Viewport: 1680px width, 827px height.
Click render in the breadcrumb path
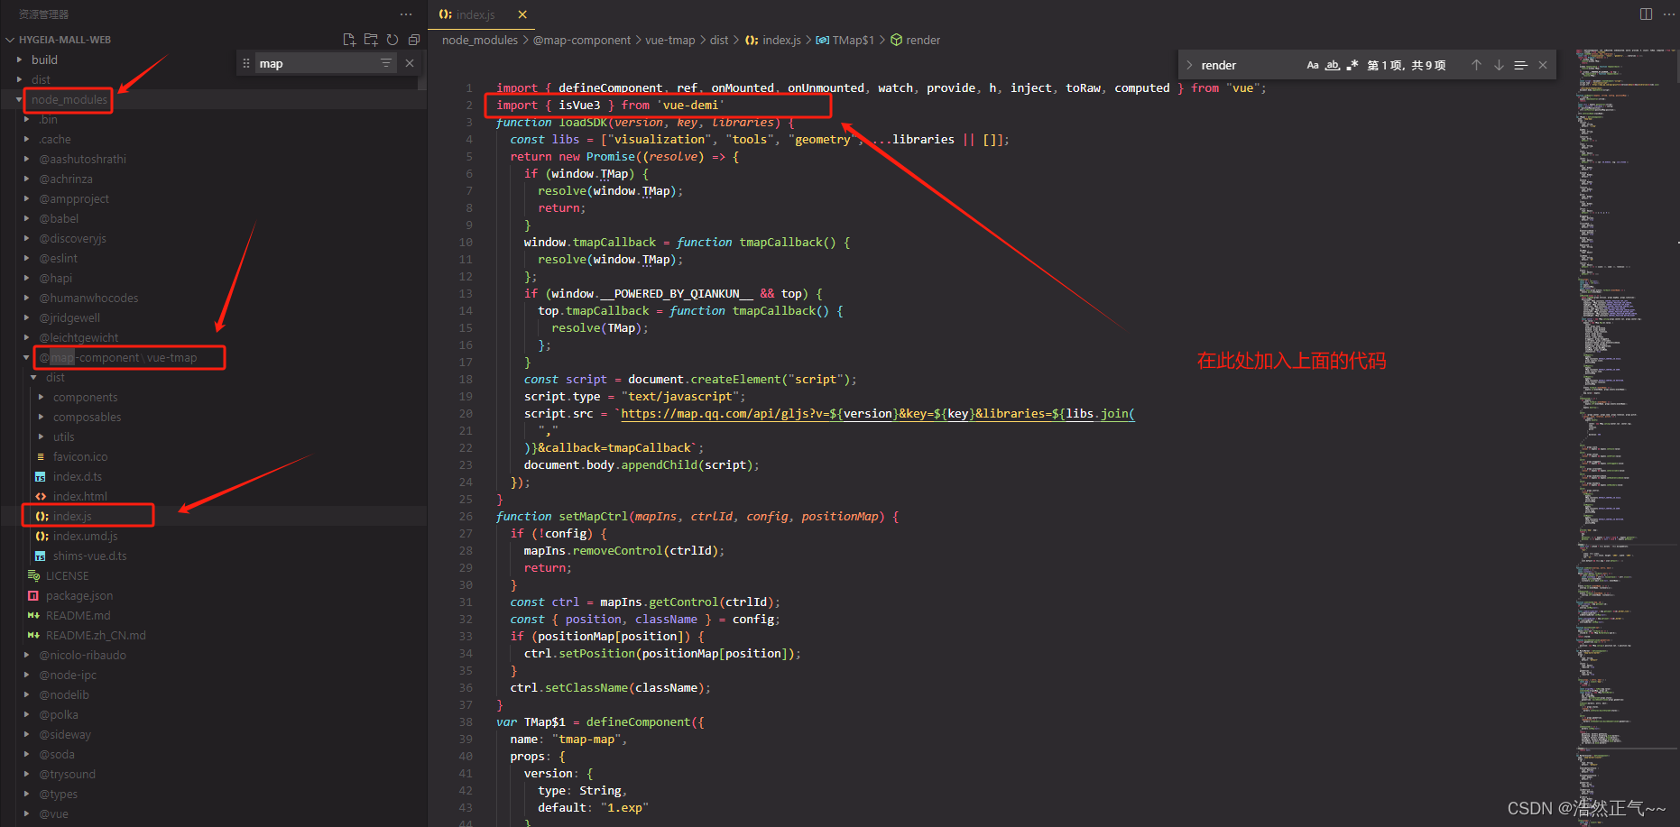click(923, 40)
